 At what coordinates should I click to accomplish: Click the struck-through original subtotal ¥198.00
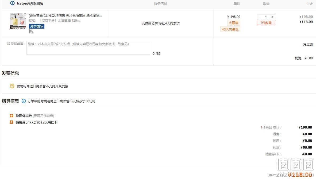306,17
